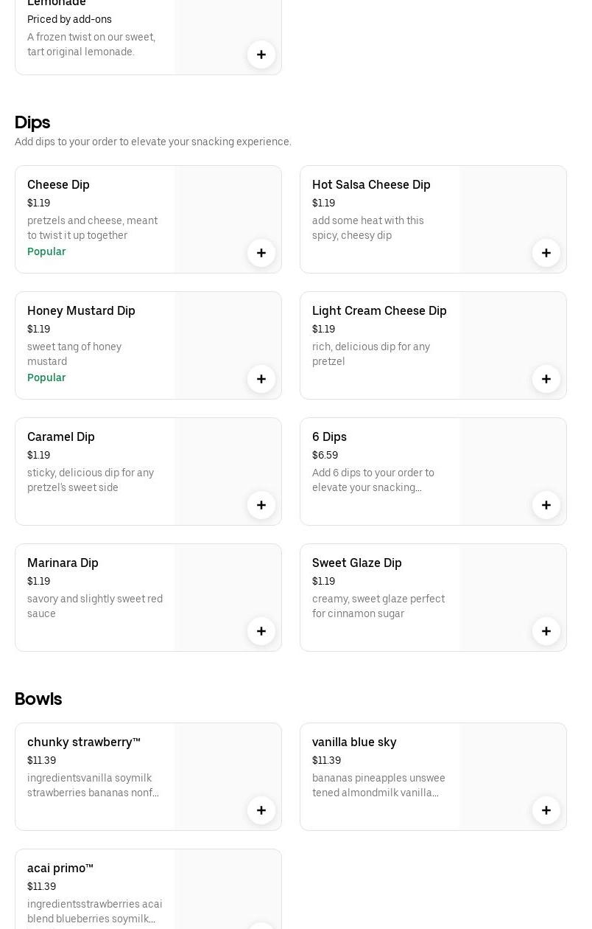The height and width of the screenshot is (929, 592).
Task: Add Cheese Dip to order
Action: tap(261, 253)
